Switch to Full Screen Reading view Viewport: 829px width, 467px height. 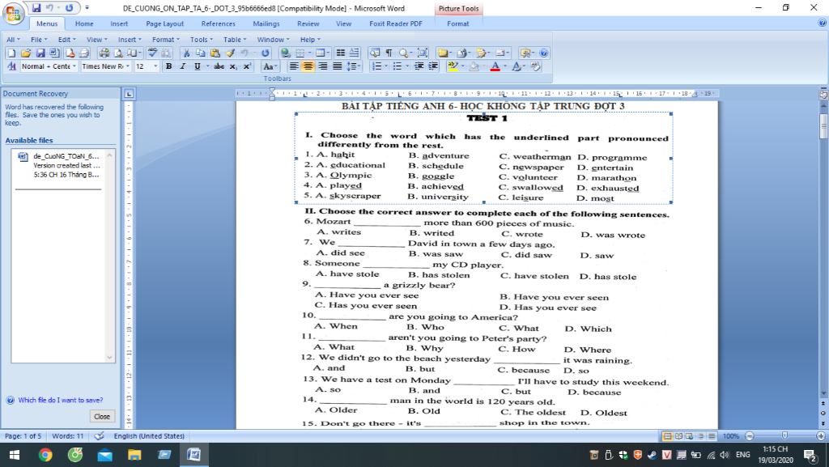[x=678, y=435]
